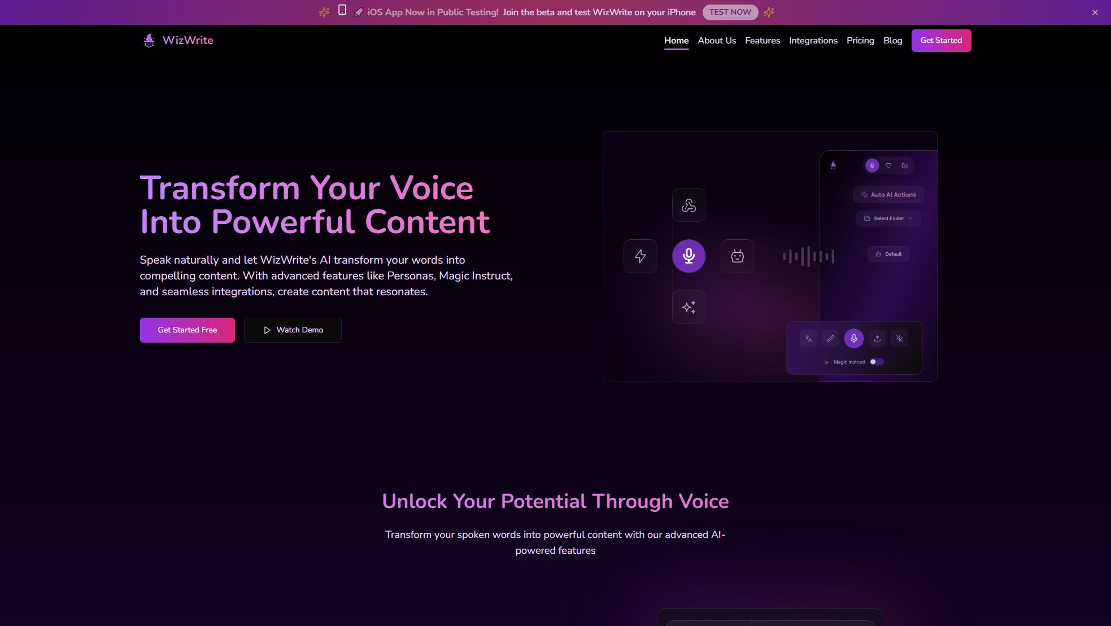Click the lightning bolt icon tile
Image resolution: width=1111 pixels, height=626 pixels.
tap(640, 256)
